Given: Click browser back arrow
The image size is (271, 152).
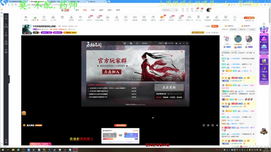Looking at the screenshot, I should [9, 5].
